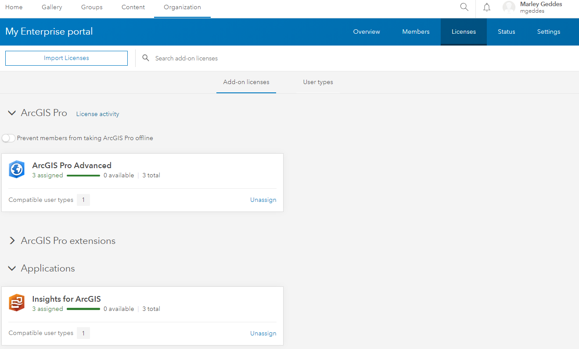Expand the ArcGIS Pro extensions section
The height and width of the screenshot is (349, 579).
point(12,240)
